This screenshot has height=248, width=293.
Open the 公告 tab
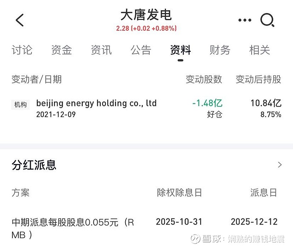[x=141, y=50]
